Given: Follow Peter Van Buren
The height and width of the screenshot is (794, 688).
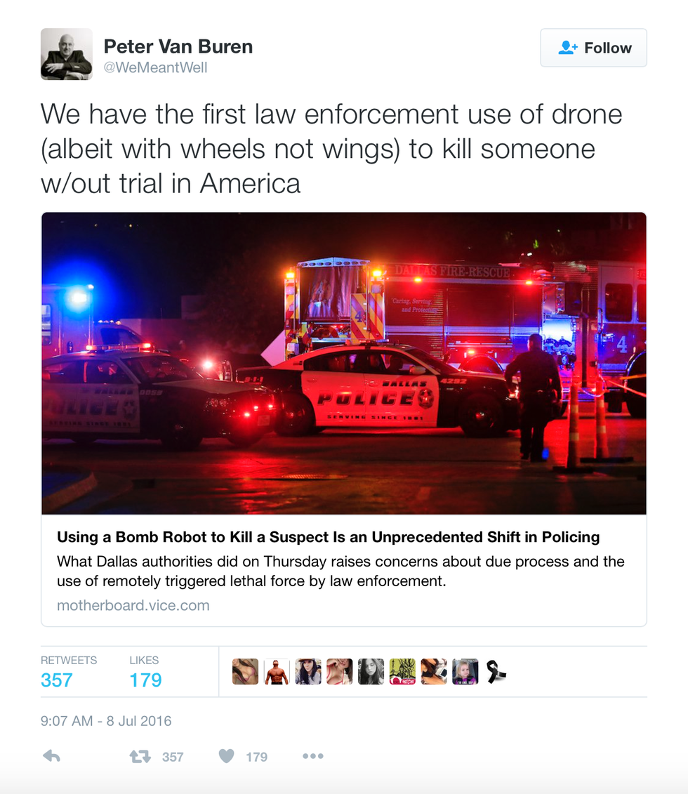Looking at the screenshot, I should coord(593,48).
